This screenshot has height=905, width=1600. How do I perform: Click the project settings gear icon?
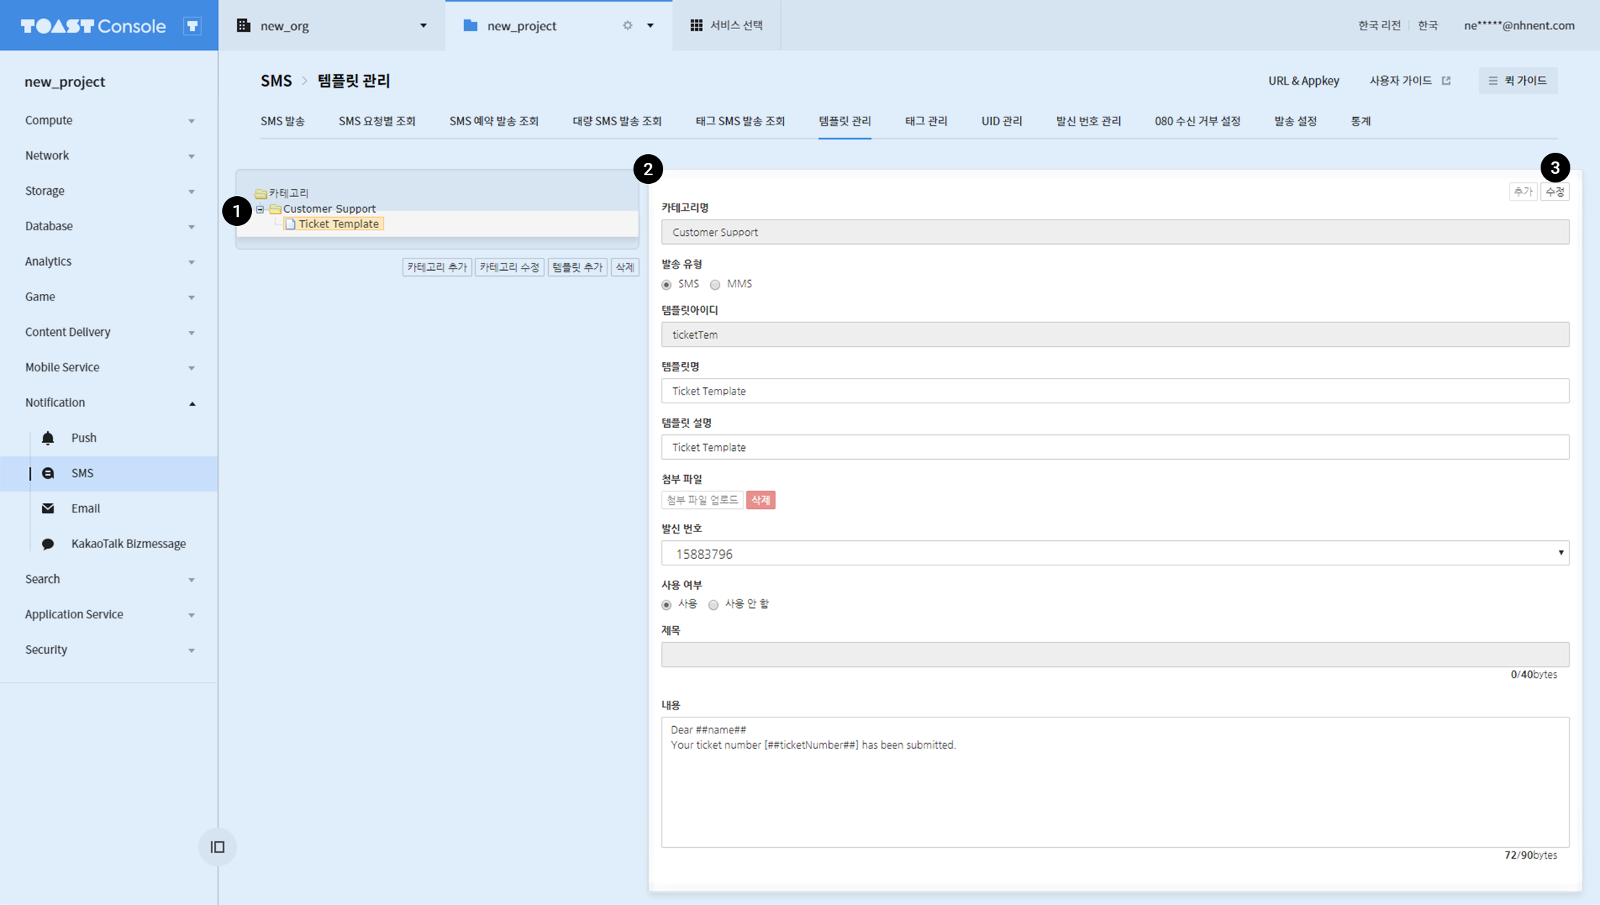tap(628, 25)
